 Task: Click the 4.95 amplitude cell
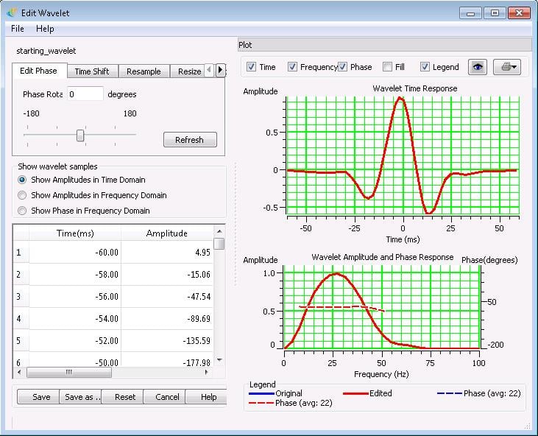point(167,253)
